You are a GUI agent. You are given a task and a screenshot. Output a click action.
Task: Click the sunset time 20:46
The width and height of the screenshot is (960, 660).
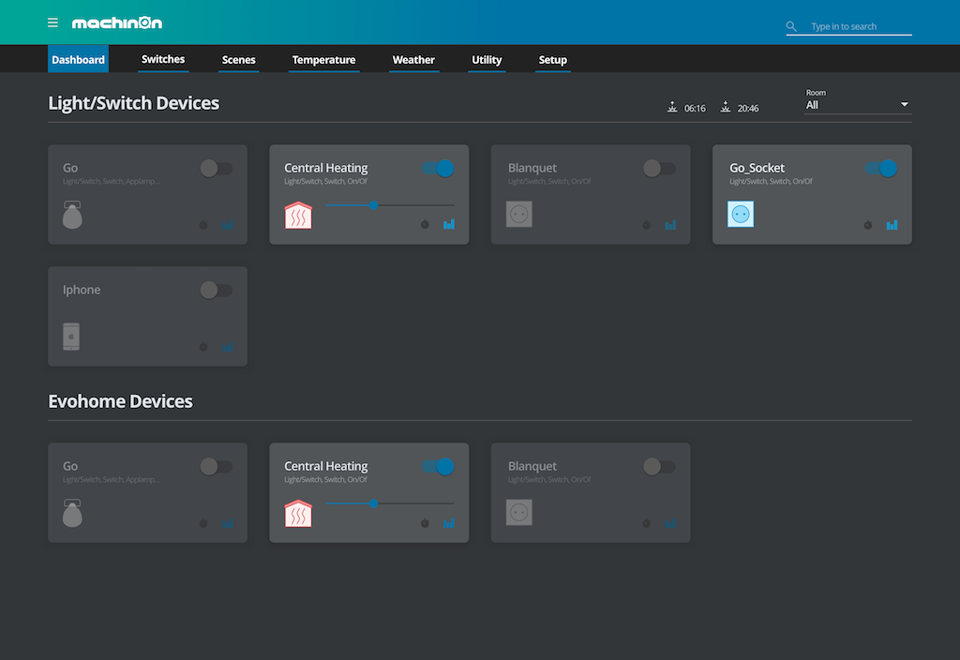click(x=747, y=109)
